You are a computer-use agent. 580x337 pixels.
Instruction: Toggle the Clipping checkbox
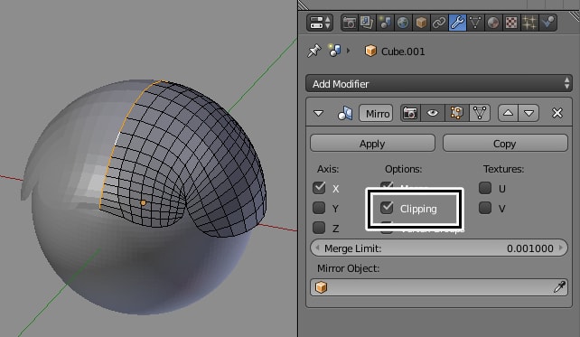click(x=387, y=208)
